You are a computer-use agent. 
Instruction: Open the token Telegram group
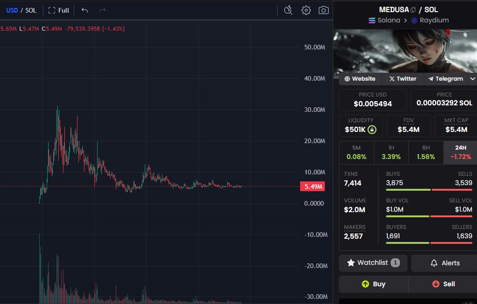point(446,79)
